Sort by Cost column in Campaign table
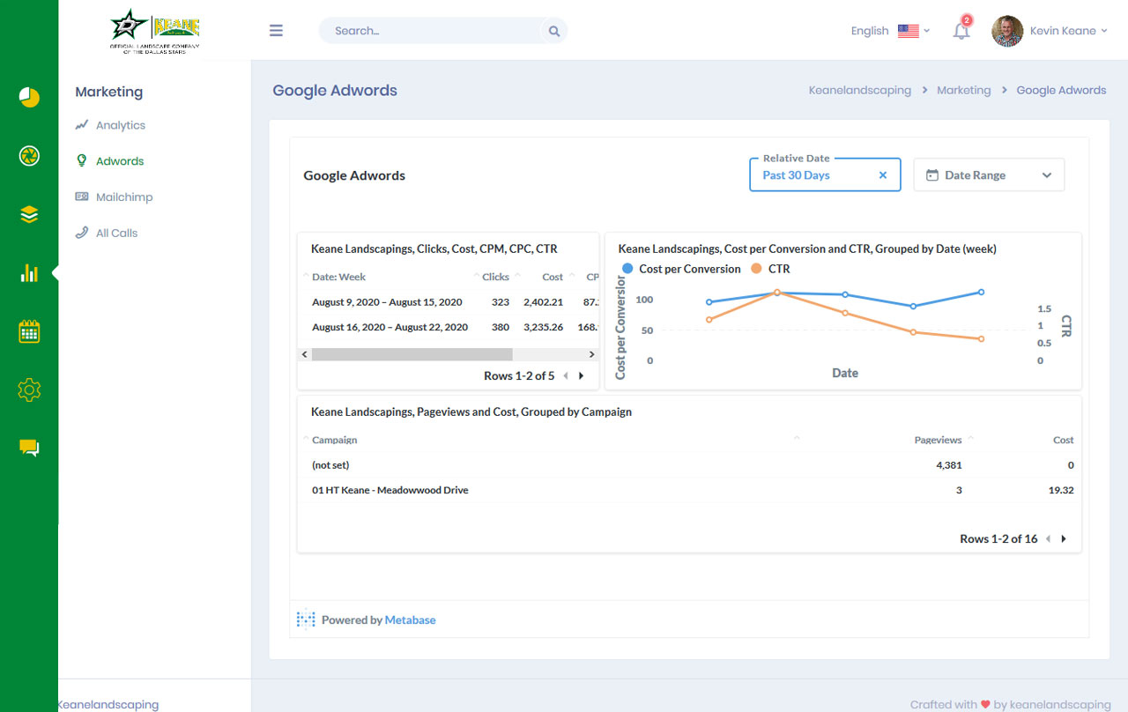This screenshot has height=712, width=1128. [x=1063, y=440]
